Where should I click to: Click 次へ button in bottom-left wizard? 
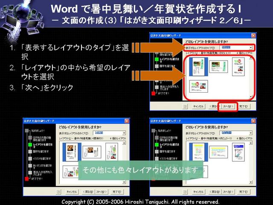pos(102,192)
